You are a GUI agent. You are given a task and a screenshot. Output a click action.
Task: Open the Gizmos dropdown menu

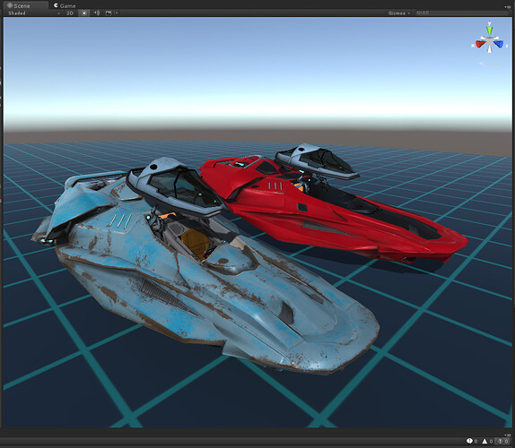point(398,13)
